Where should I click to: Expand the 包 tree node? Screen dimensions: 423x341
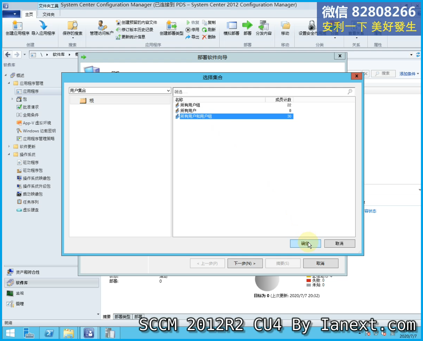pyautogui.click(x=13, y=99)
